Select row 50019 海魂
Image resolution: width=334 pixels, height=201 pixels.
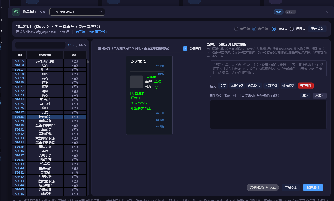[x=49, y=78]
